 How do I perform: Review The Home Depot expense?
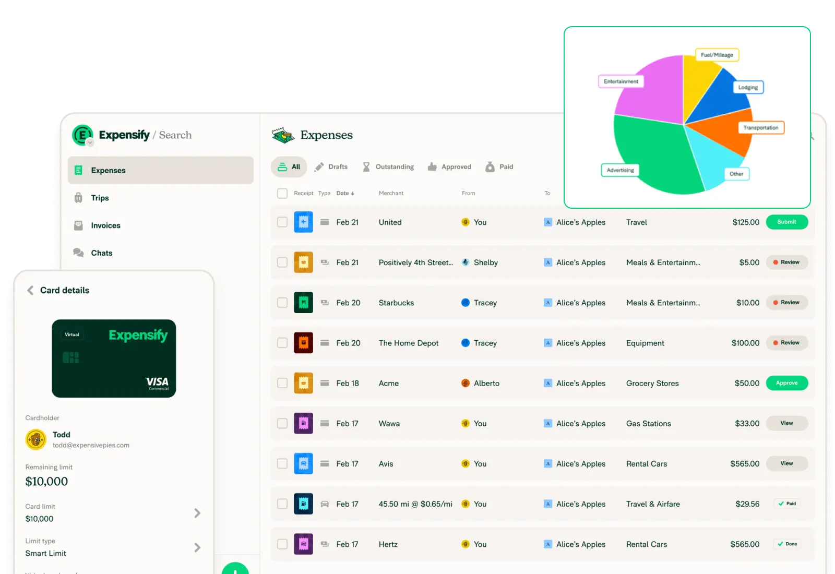tap(787, 343)
